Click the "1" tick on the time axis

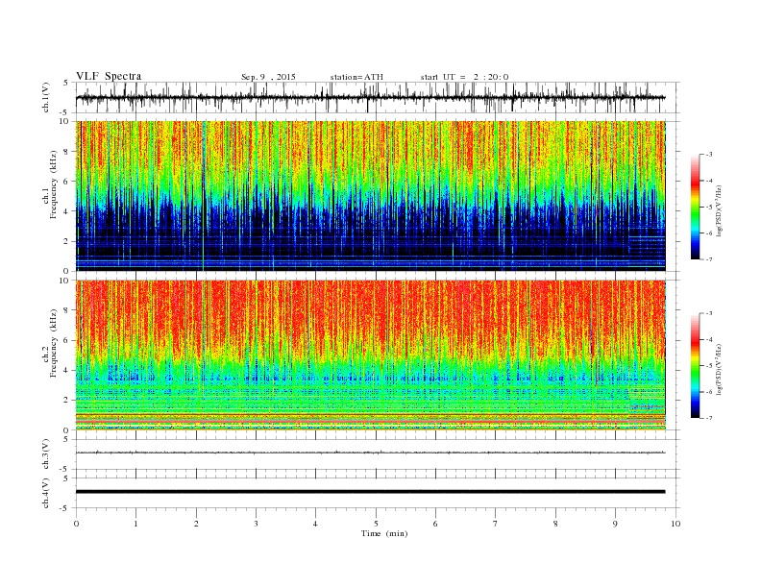(135, 524)
